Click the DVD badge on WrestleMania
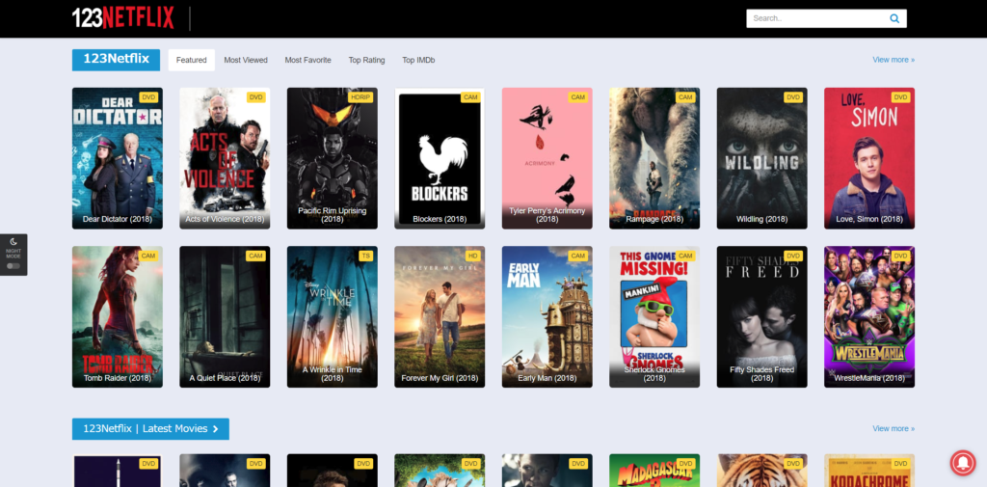 [901, 256]
